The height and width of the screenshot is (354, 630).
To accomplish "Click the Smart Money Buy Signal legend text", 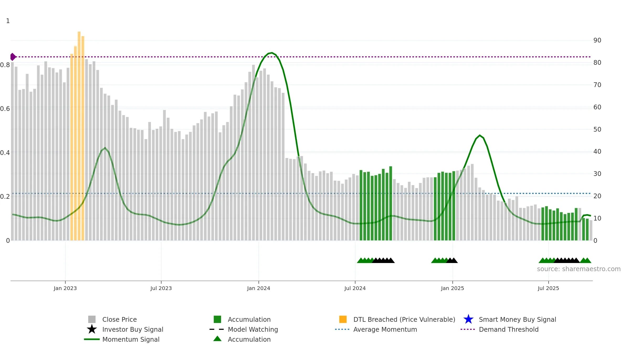I will (517, 319).
